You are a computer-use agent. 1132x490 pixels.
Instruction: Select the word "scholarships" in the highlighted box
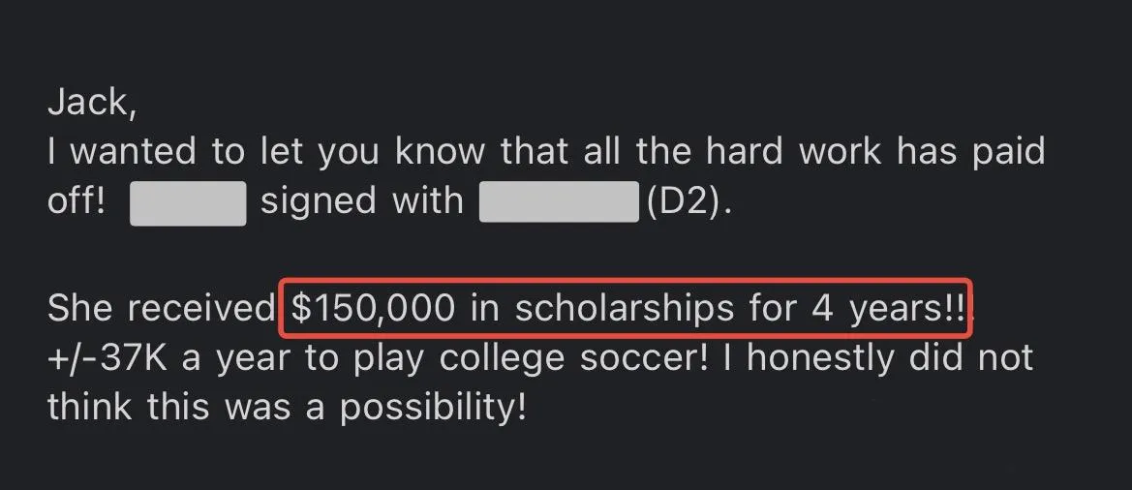(626, 310)
